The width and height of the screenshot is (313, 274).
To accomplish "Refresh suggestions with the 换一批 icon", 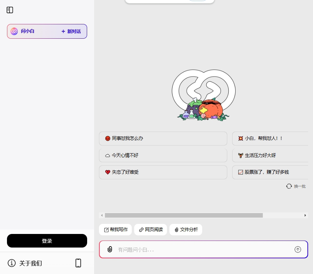I will [x=289, y=186].
